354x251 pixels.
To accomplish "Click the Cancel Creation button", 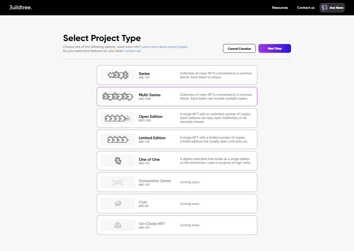I will tap(239, 49).
